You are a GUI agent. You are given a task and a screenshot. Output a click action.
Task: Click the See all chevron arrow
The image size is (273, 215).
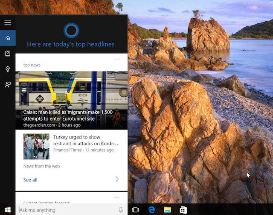coord(117,179)
